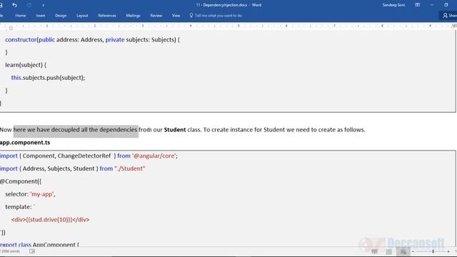Click the proofing errors icon in status bar
The image size is (457, 257).
click(x=32, y=251)
